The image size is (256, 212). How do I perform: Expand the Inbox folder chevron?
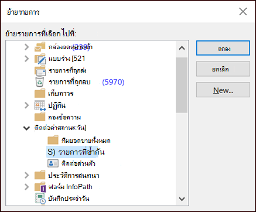(26, 47)
